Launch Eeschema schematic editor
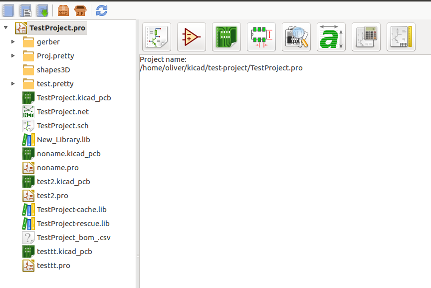 (157, 37)
